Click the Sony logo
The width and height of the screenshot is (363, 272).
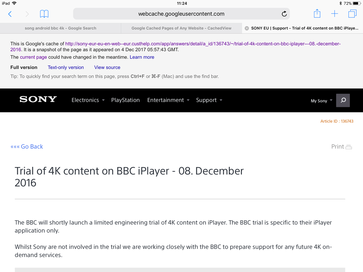(x=38, y=99)
